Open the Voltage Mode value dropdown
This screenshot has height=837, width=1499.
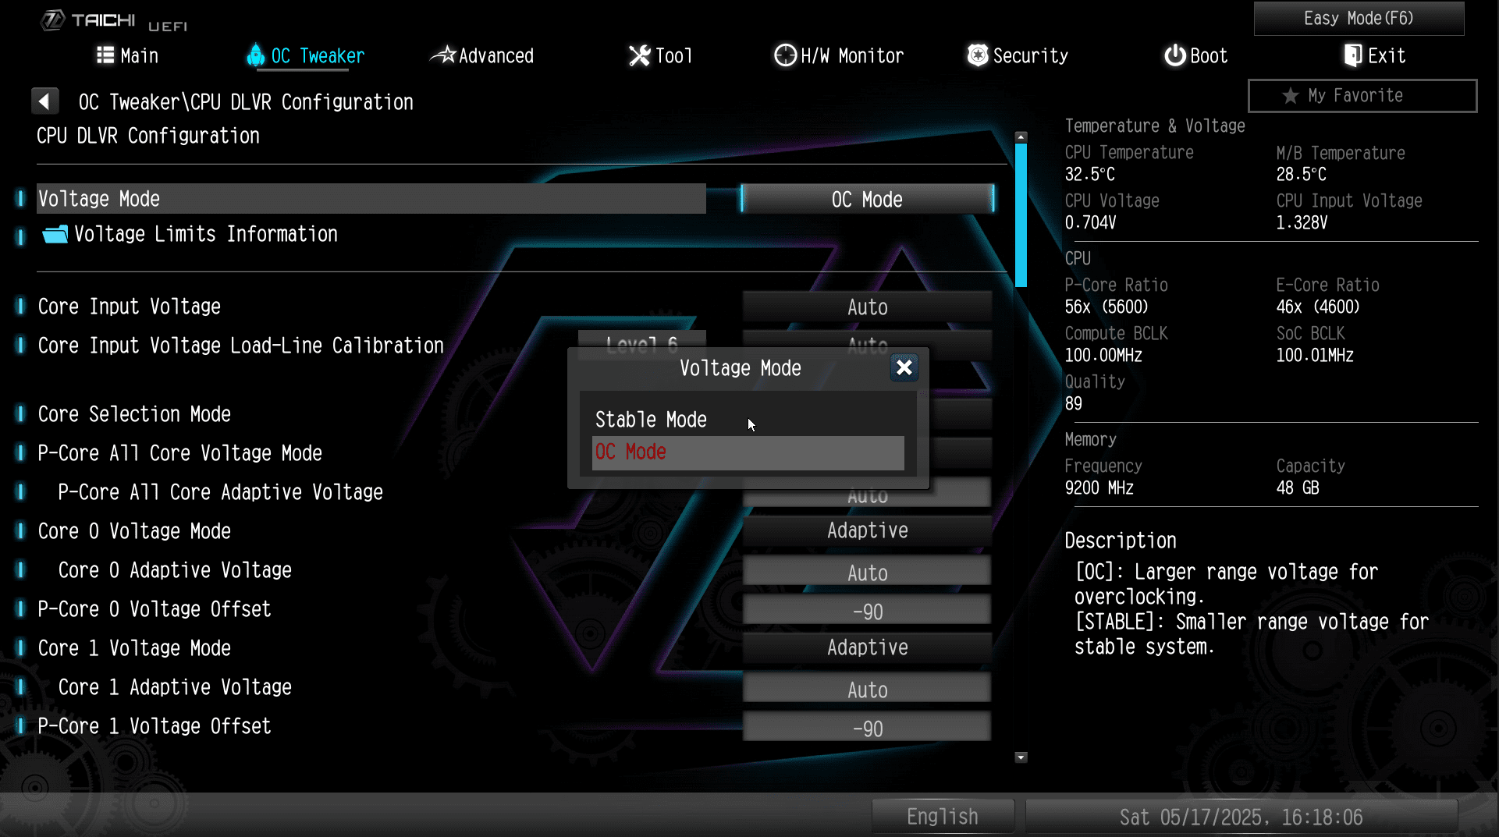867,199
